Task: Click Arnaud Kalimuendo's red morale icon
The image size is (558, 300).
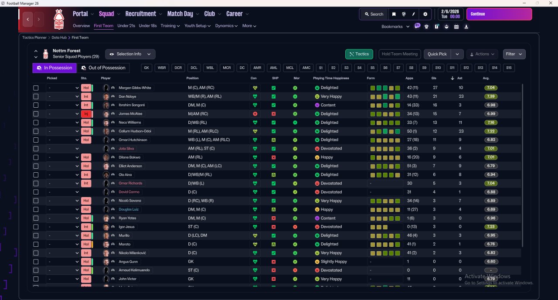Action: click(x=295, y=270)
